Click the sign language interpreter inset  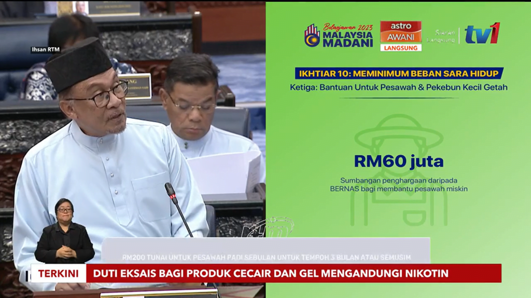click(64, 231)
